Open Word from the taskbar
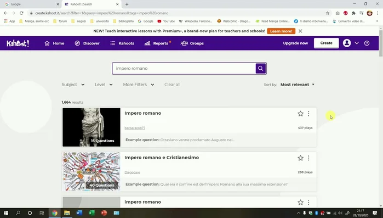 coord(79,213)
